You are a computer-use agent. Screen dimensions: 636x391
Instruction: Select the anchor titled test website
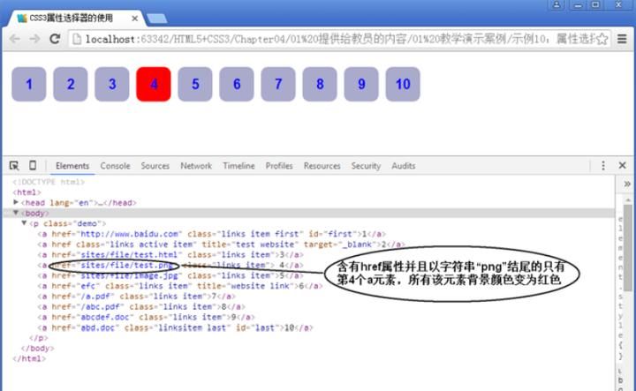(x=221, y=244)
